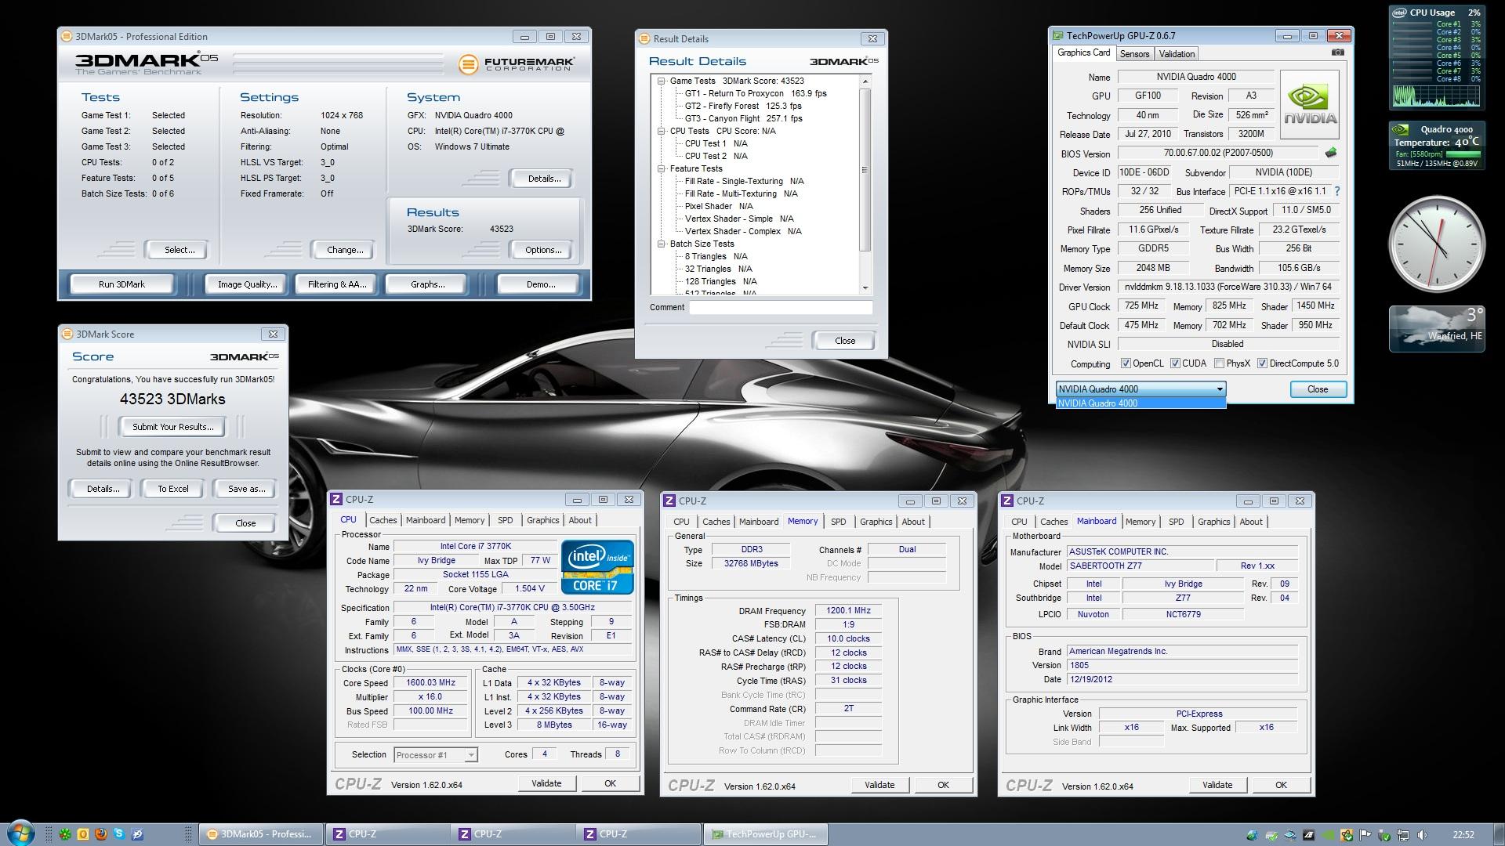Click the green NVIDIA tray icon
Viewport: 1505px width, 846px height.
click(x=1328, y=835)
